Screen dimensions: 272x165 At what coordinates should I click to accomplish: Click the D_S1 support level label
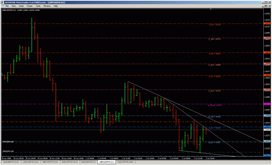[x=215, y=128]
